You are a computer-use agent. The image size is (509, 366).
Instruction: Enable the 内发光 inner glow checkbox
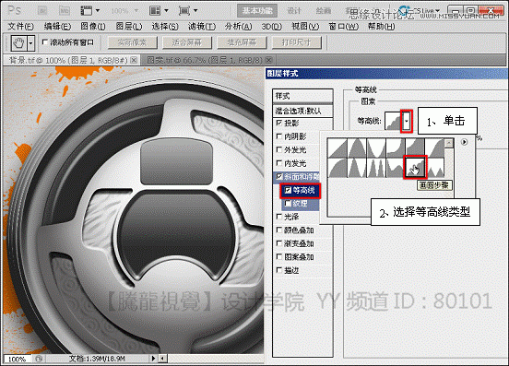[278, 163]
